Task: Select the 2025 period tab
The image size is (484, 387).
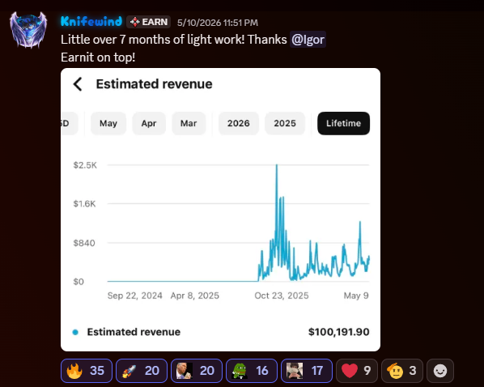Action: click(285, 123)
